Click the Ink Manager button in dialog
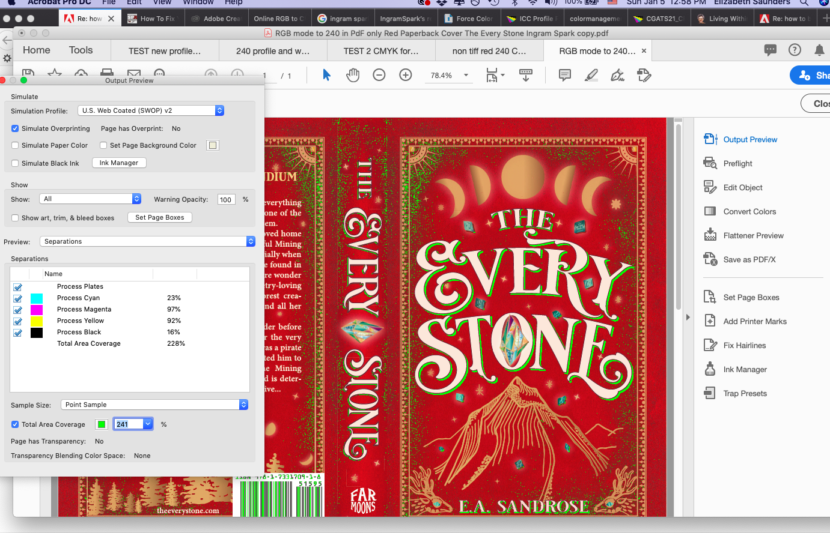 pyautogui.click(x=119, y=163)
